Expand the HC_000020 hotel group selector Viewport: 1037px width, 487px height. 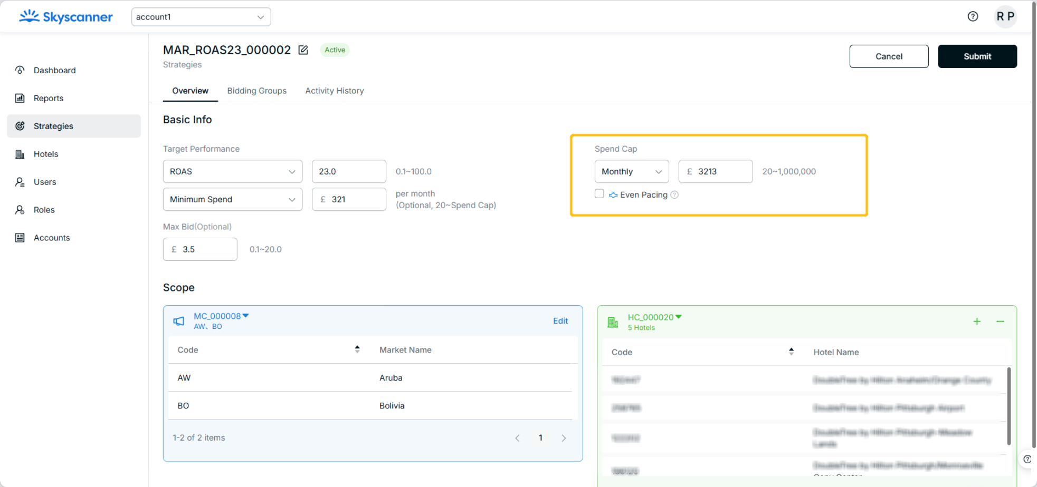pos(654,317)
